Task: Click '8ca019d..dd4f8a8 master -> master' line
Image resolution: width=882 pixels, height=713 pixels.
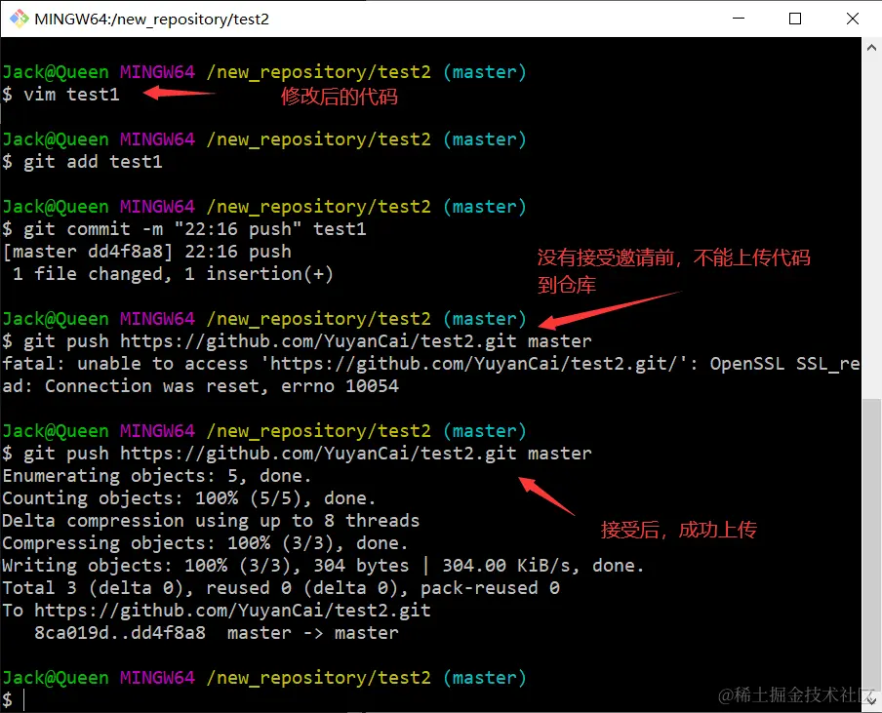Action: click(217, 633)
